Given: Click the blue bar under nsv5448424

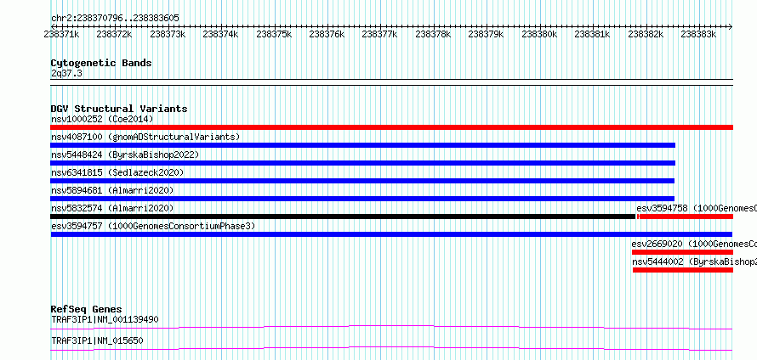Looking at the screenshot, I should click(x=362, y=163).
